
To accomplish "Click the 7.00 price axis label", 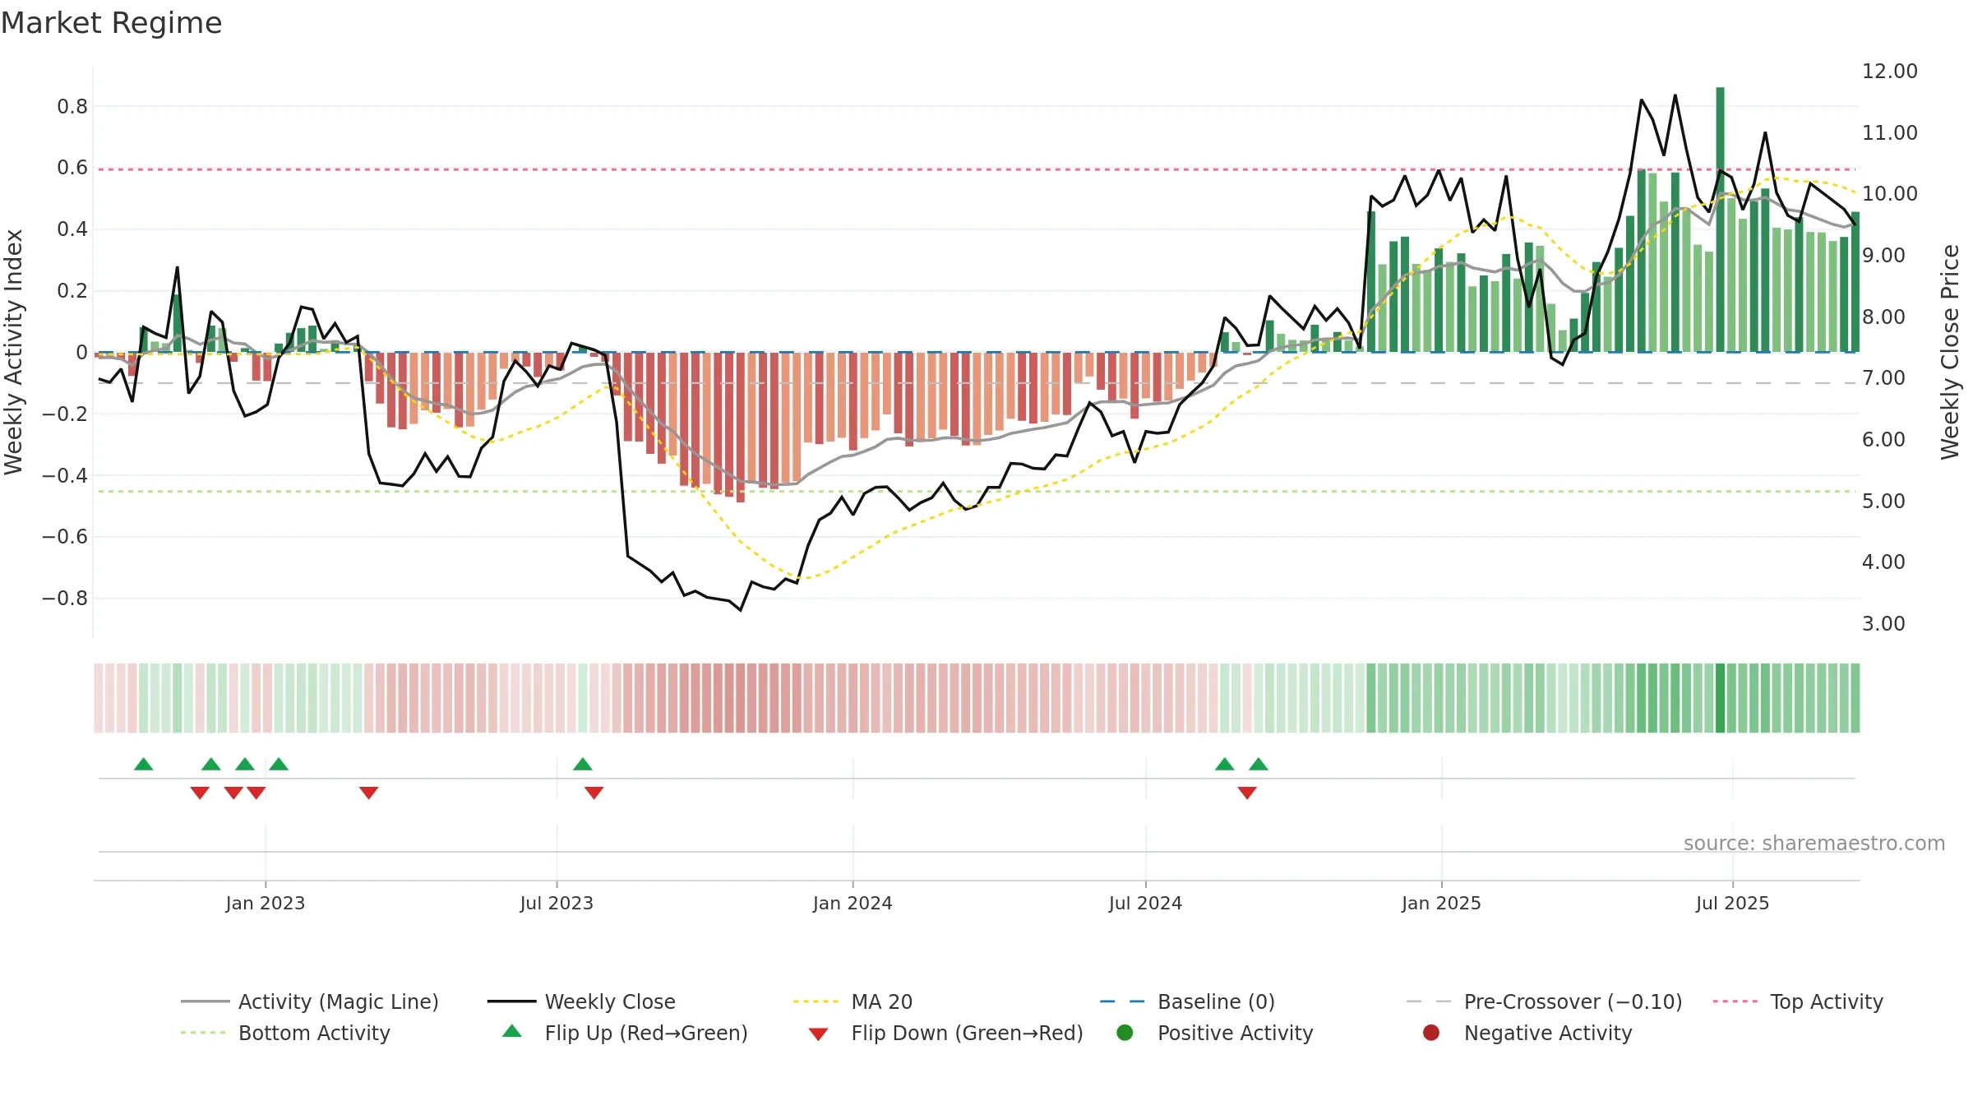I will click(x=1883, y=378).
